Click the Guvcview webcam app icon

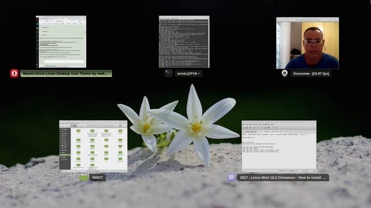285,73
